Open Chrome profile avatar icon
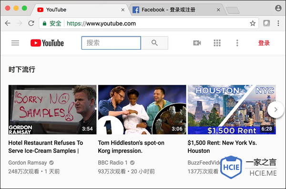Screen dimensions: 286x189 278,8
